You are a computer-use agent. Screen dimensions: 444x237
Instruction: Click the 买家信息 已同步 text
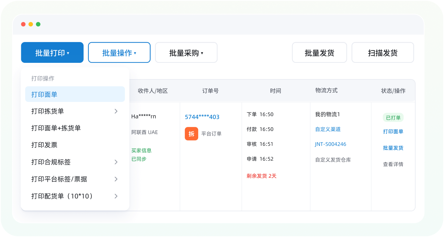[x=141, y=155]
